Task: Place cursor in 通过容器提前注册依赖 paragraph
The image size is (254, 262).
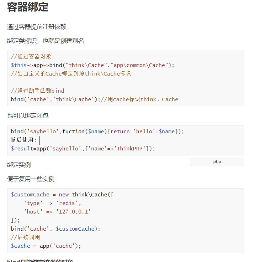Action: pos(37,27)
